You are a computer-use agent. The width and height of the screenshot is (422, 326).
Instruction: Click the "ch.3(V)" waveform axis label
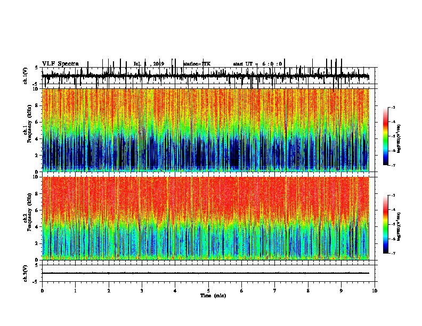pyautogui.click(x=25, y=273)
